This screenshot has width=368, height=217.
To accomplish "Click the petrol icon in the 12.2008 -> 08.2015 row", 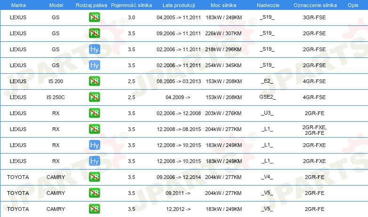I will click(94, 129).
